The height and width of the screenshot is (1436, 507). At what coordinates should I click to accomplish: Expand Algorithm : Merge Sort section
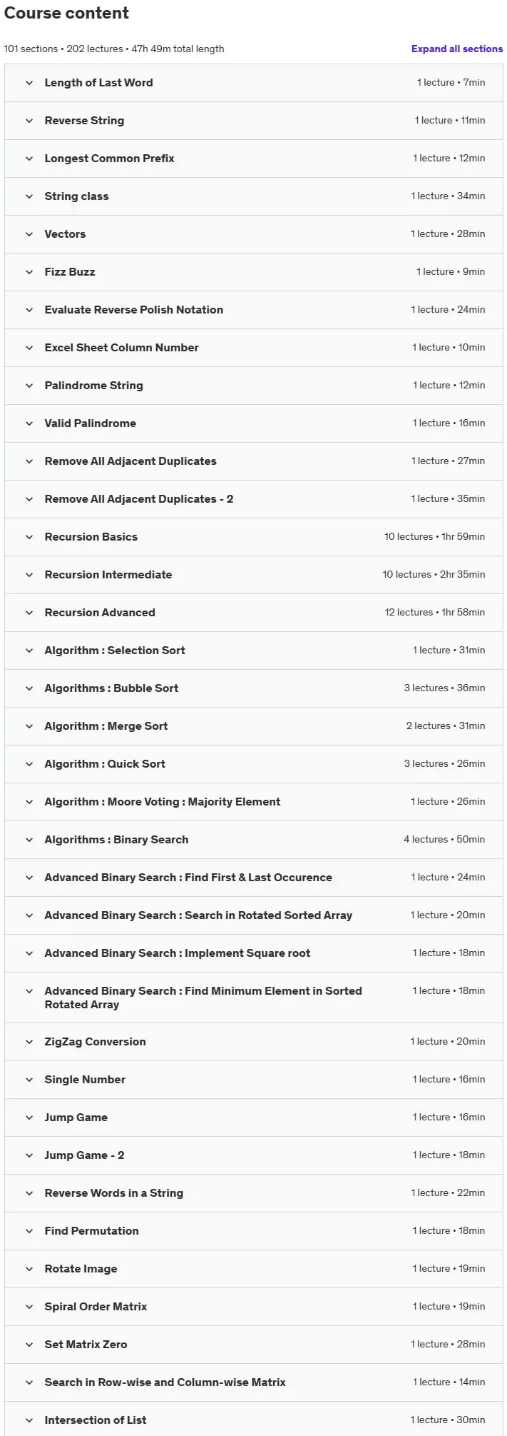point(254,726)
